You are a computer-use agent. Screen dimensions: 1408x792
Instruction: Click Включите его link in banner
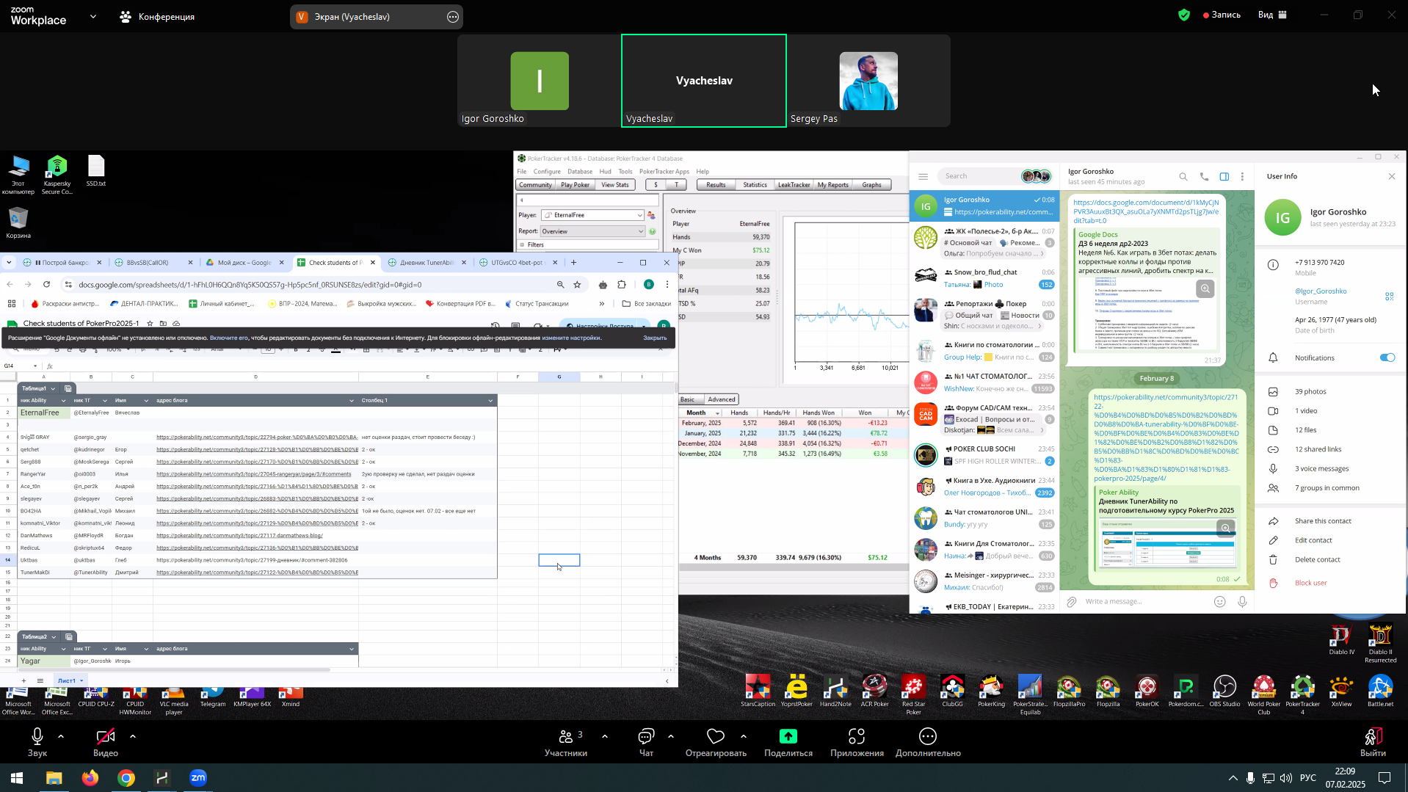tap(228, 338)
